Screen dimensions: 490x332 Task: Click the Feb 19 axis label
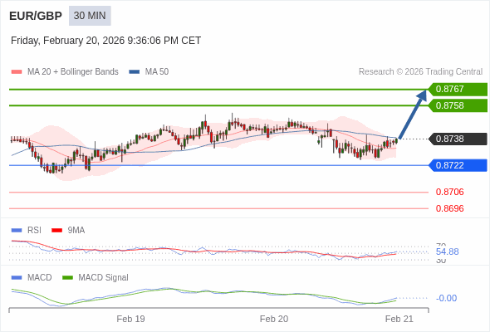pyautogui.click(x=130, y=319)
